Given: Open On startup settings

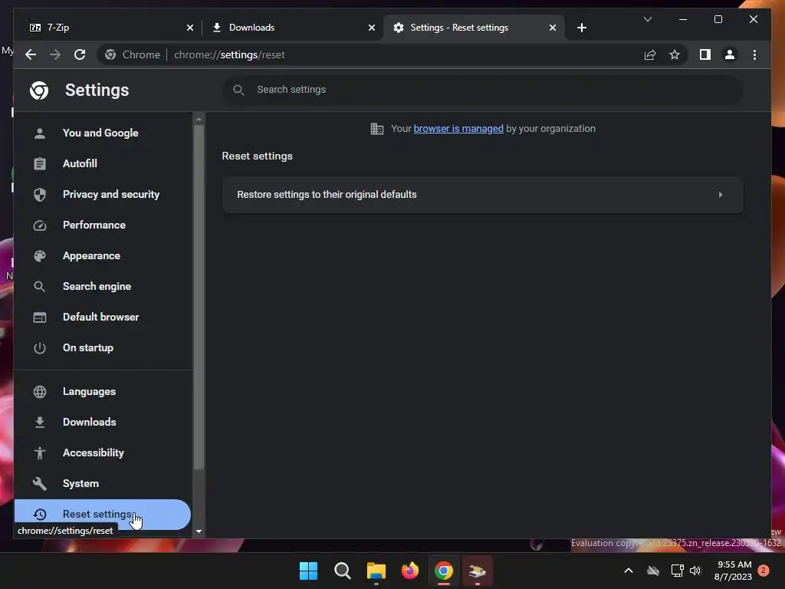Looking at the screenshot, I should (103, 347).
